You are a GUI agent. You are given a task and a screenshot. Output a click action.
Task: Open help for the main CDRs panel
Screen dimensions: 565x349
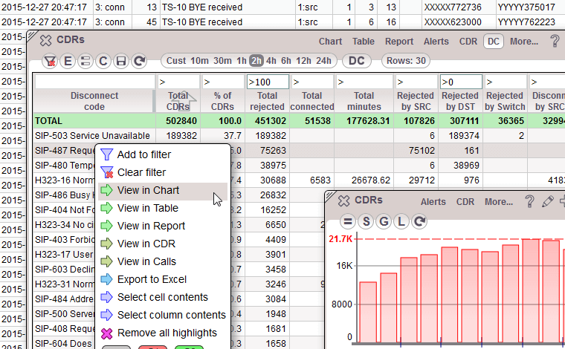pyautogui.click(x=555, y=42)
